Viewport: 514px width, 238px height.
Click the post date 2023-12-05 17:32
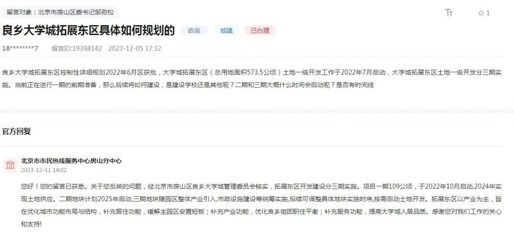click(x=135, y=48)
